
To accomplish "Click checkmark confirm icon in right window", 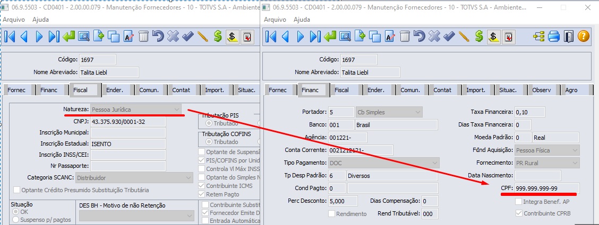I will coord(449,37).
